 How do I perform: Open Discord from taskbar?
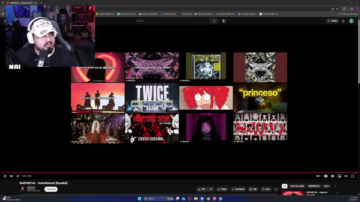[x=202, y=199]
